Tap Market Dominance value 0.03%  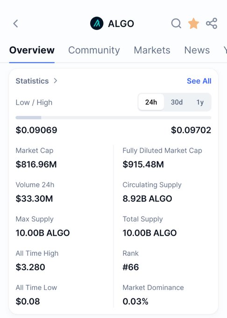[135, 301]
